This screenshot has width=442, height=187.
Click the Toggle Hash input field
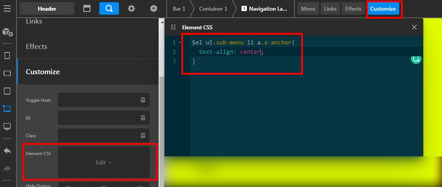[x=104, y=100]
